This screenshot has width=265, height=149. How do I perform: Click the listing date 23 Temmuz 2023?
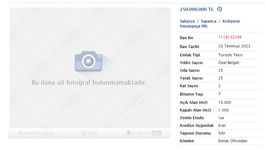[234, 46]
